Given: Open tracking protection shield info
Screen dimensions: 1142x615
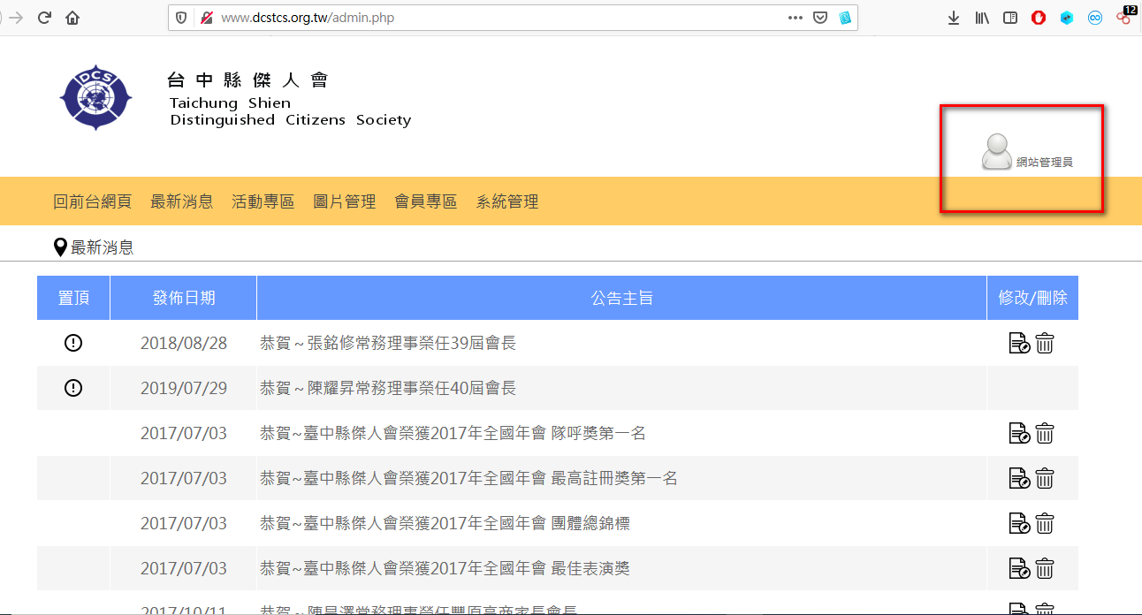Looking at the screenshot, I should click(x=181, y=18).
